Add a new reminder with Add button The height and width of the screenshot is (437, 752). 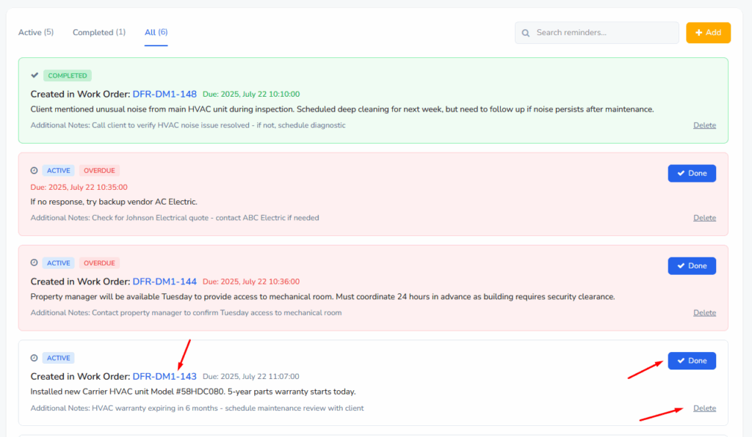[708, 32]
